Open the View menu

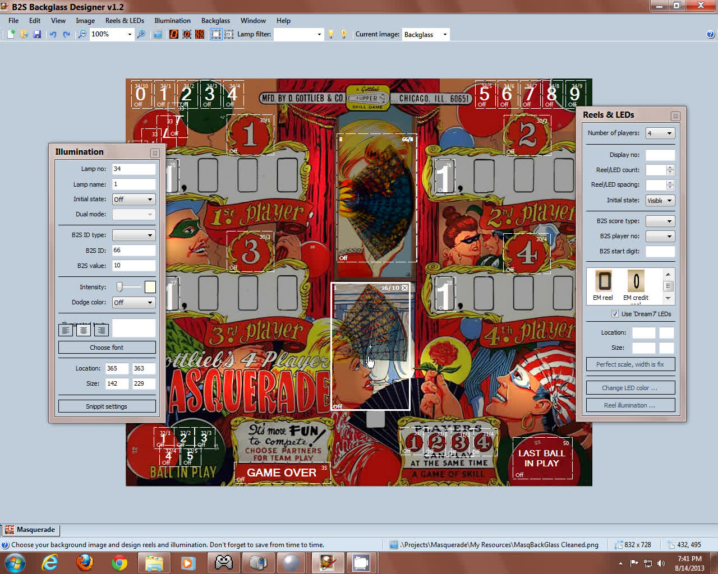[58, 20]
